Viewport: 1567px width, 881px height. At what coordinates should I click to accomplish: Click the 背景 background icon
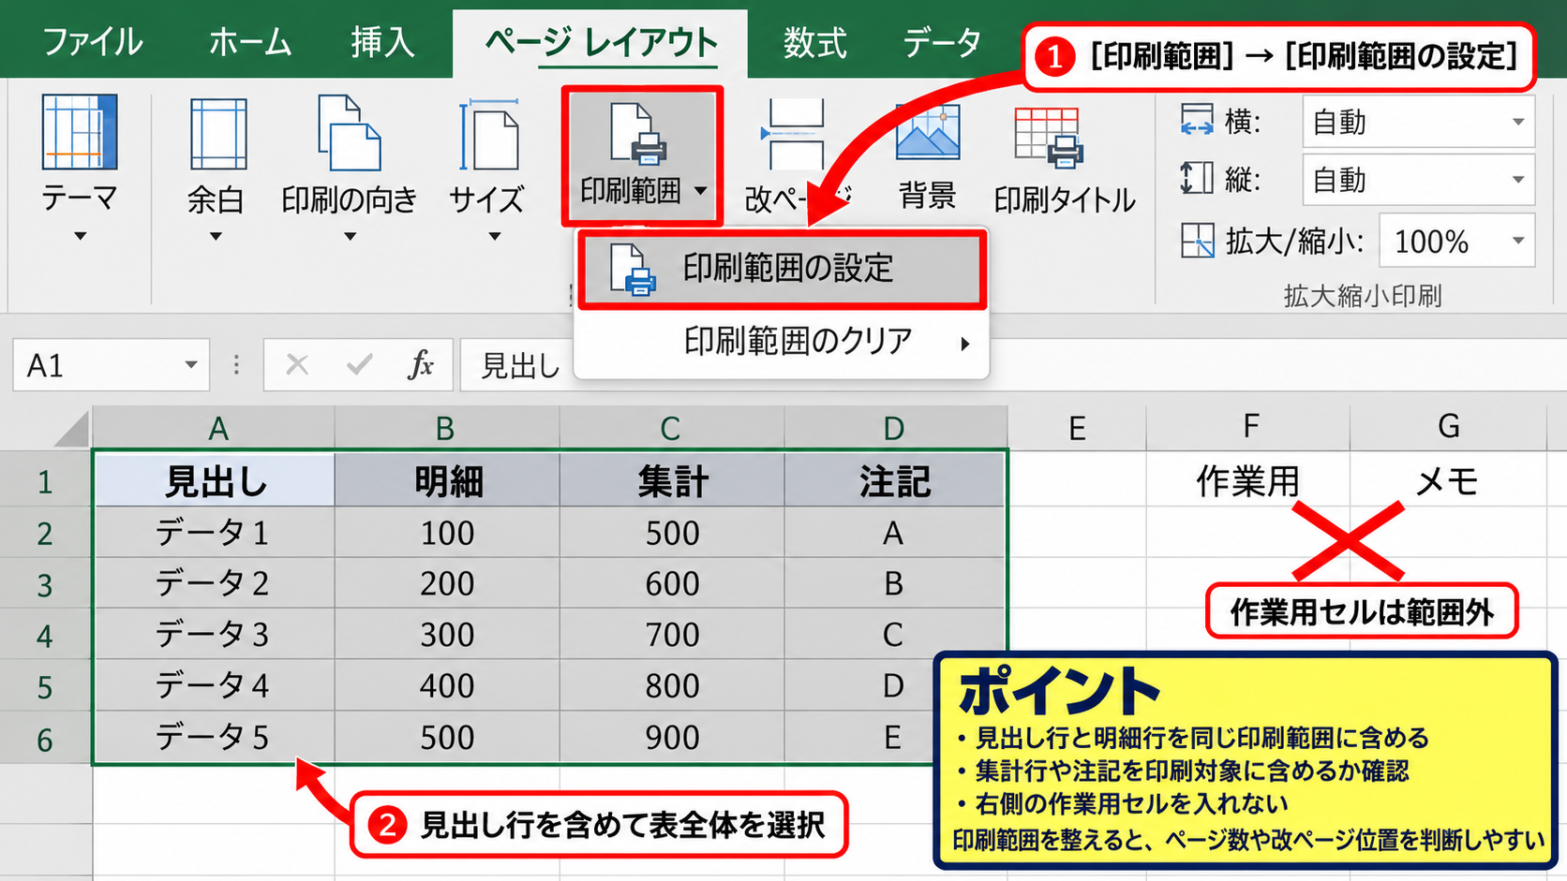pyautogui.click(x=928, y=133)
